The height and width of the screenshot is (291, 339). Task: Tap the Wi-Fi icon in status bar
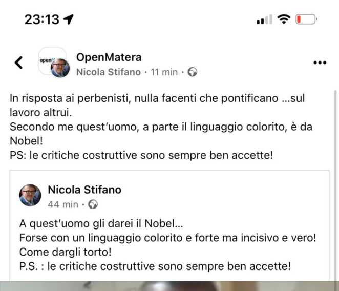[283, 19]
